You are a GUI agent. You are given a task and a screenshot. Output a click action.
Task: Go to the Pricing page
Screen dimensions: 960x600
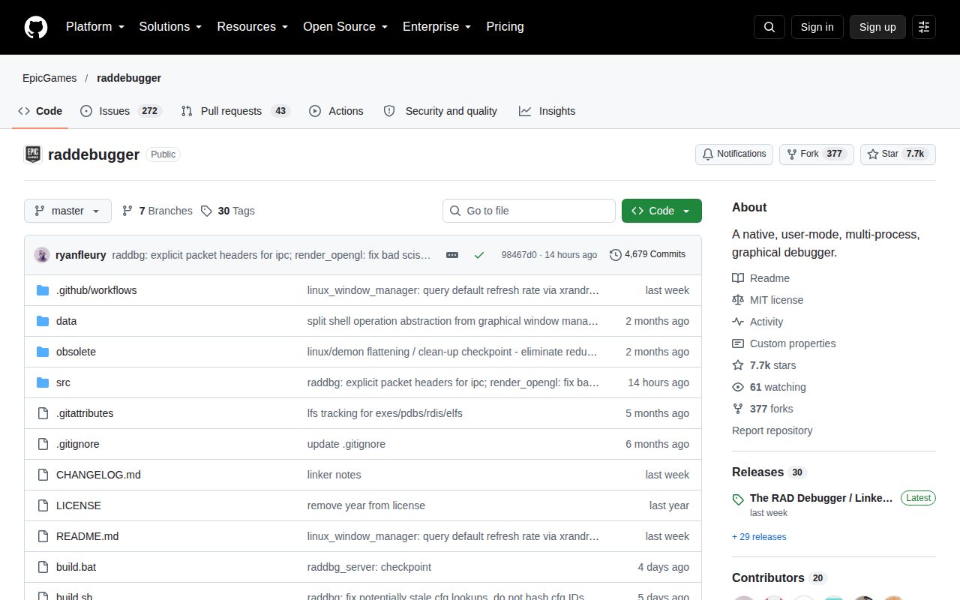point(505,26)
